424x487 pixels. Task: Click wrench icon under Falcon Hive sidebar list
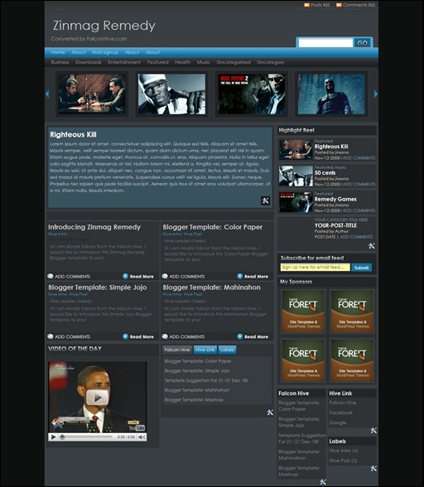323,482
